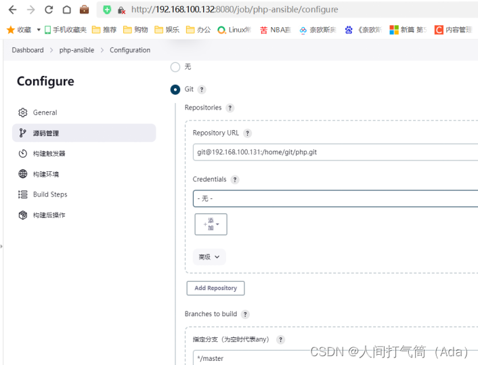The height and width of the screenshot is (365, 478).
Task: Expand the 高级 advanced section
Action: pos(209,257)
